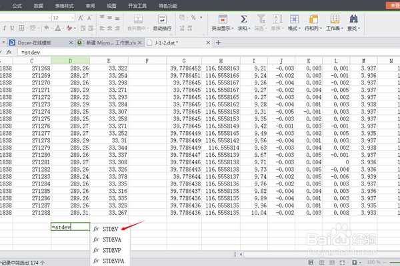Click the clear formatting eraser icon
The image size is (400, 266).
(x=69, y=28)
